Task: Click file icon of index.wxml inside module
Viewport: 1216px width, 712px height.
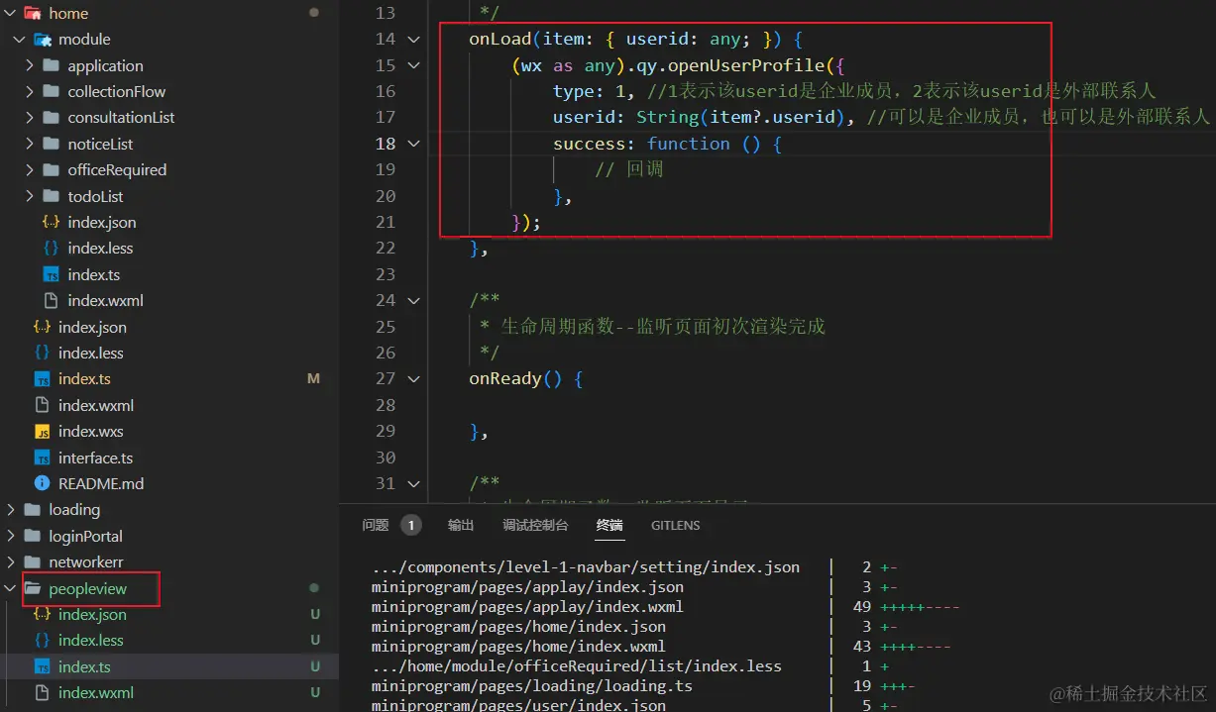Action: point(51,300)
